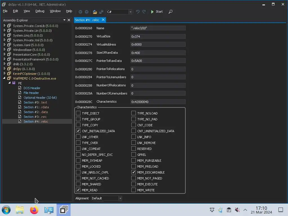Select Section #4: .reloc tree item
The image size is (288, 216).
pyautogui.click(x=36, y=121)
